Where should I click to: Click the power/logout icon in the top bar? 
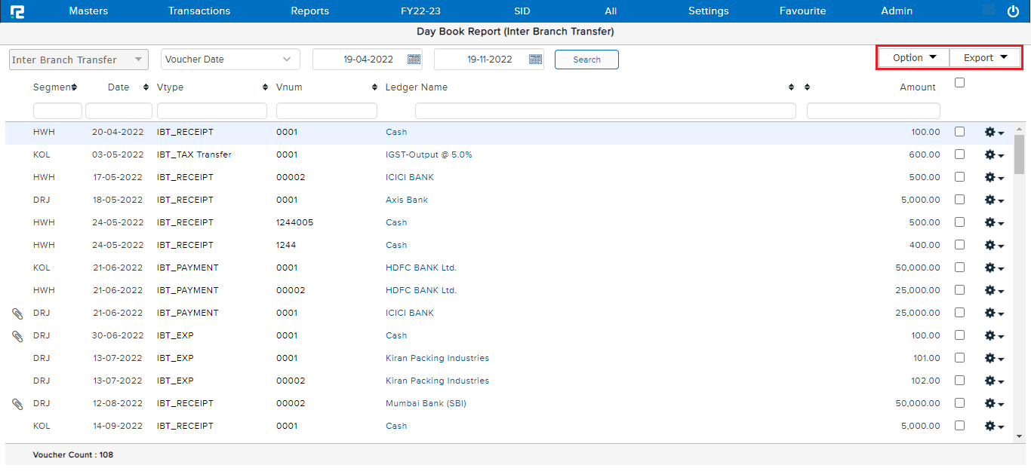click(x=1012, y=11)
